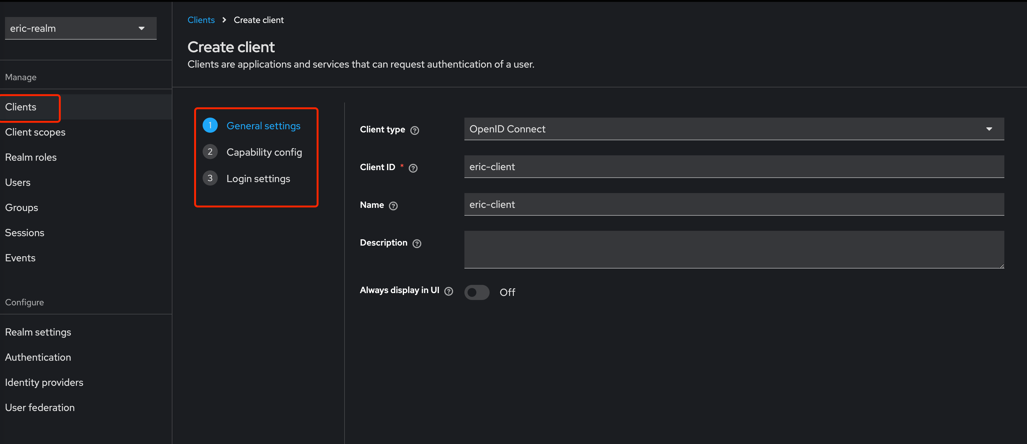The width and height of the screenshot is (1027, 444).
Task: Select step 1 circle for General settings
Action: coord(210,125)
